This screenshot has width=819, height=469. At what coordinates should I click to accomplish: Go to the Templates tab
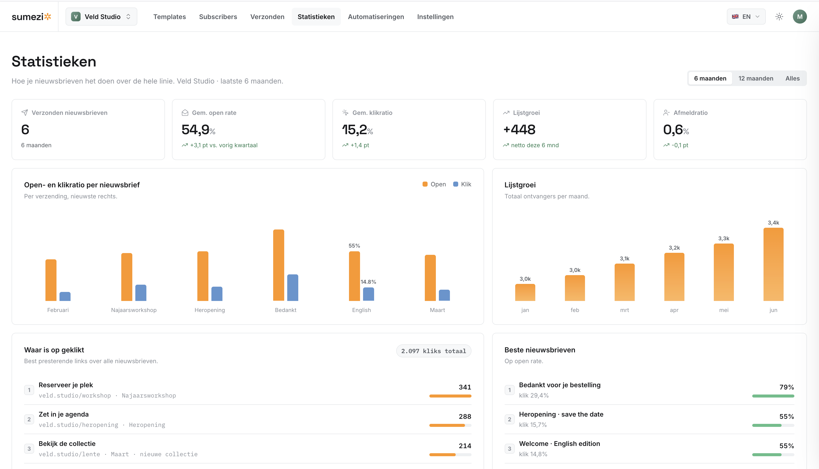tap(170, 17)
